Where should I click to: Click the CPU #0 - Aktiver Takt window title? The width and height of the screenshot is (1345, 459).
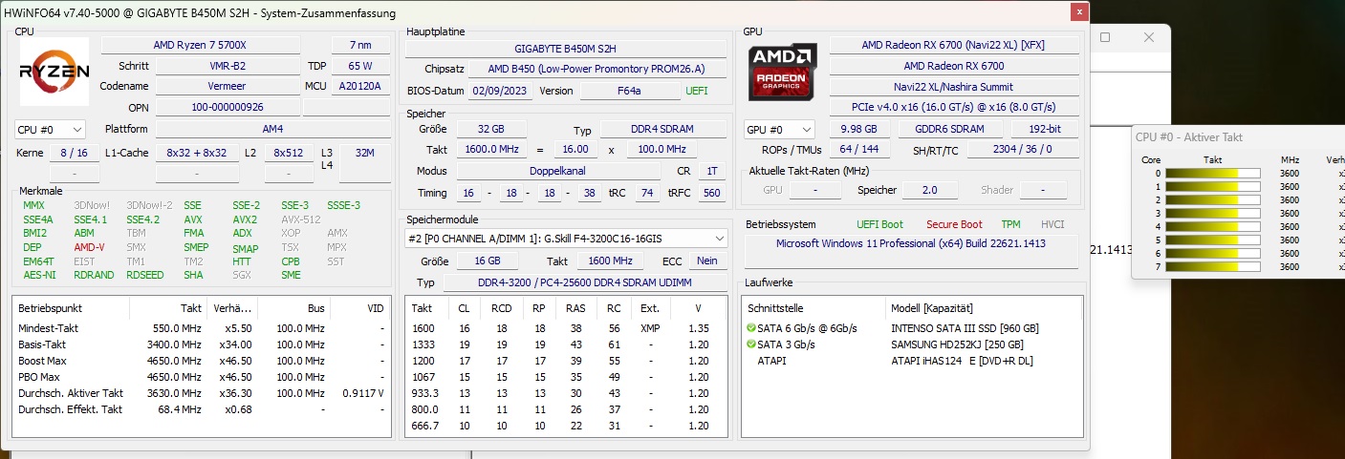pyautogui.click(x=1189, y=137)
